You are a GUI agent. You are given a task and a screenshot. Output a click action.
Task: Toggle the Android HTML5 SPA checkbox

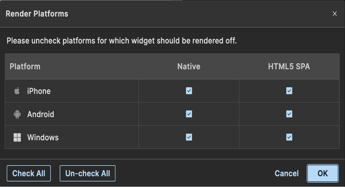pyautogui.click(x=289, y=114)
